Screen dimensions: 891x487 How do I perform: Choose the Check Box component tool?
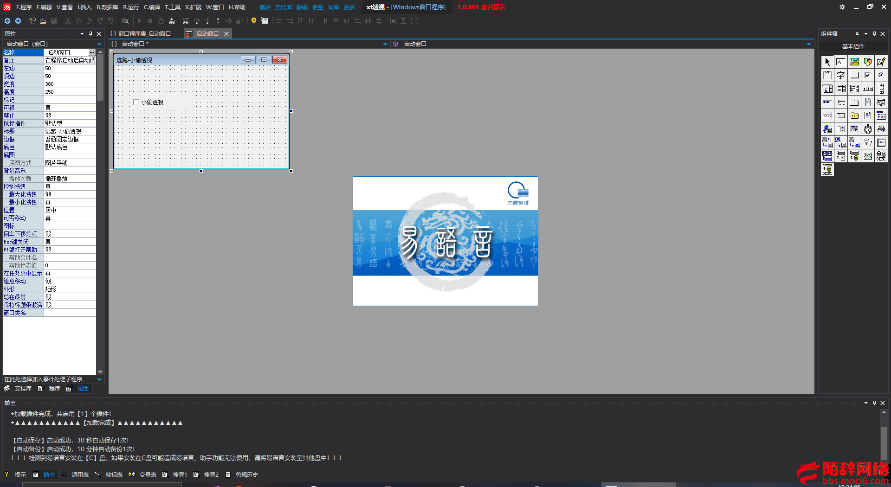[x=867, y=75]
